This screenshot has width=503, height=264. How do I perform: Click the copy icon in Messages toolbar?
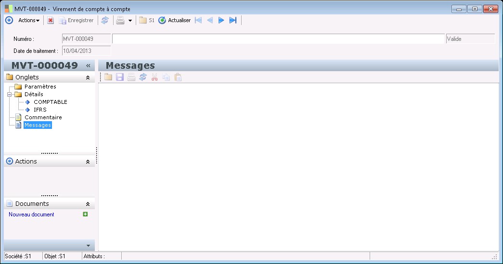pos(166,77)
